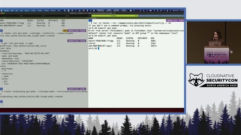
Task: Open the Scripts menu
Action: tap(34, 10)
